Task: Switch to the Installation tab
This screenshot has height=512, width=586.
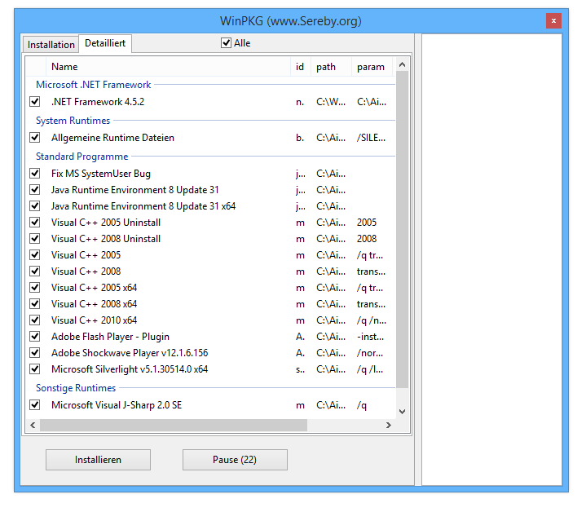Action: 51,45
